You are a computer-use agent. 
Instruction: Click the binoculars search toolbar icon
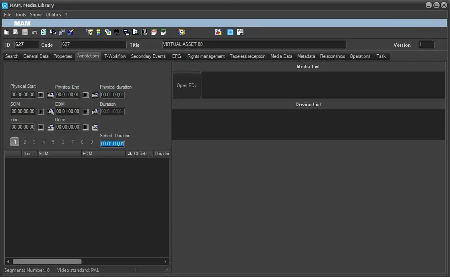click(x=117, y=32)
